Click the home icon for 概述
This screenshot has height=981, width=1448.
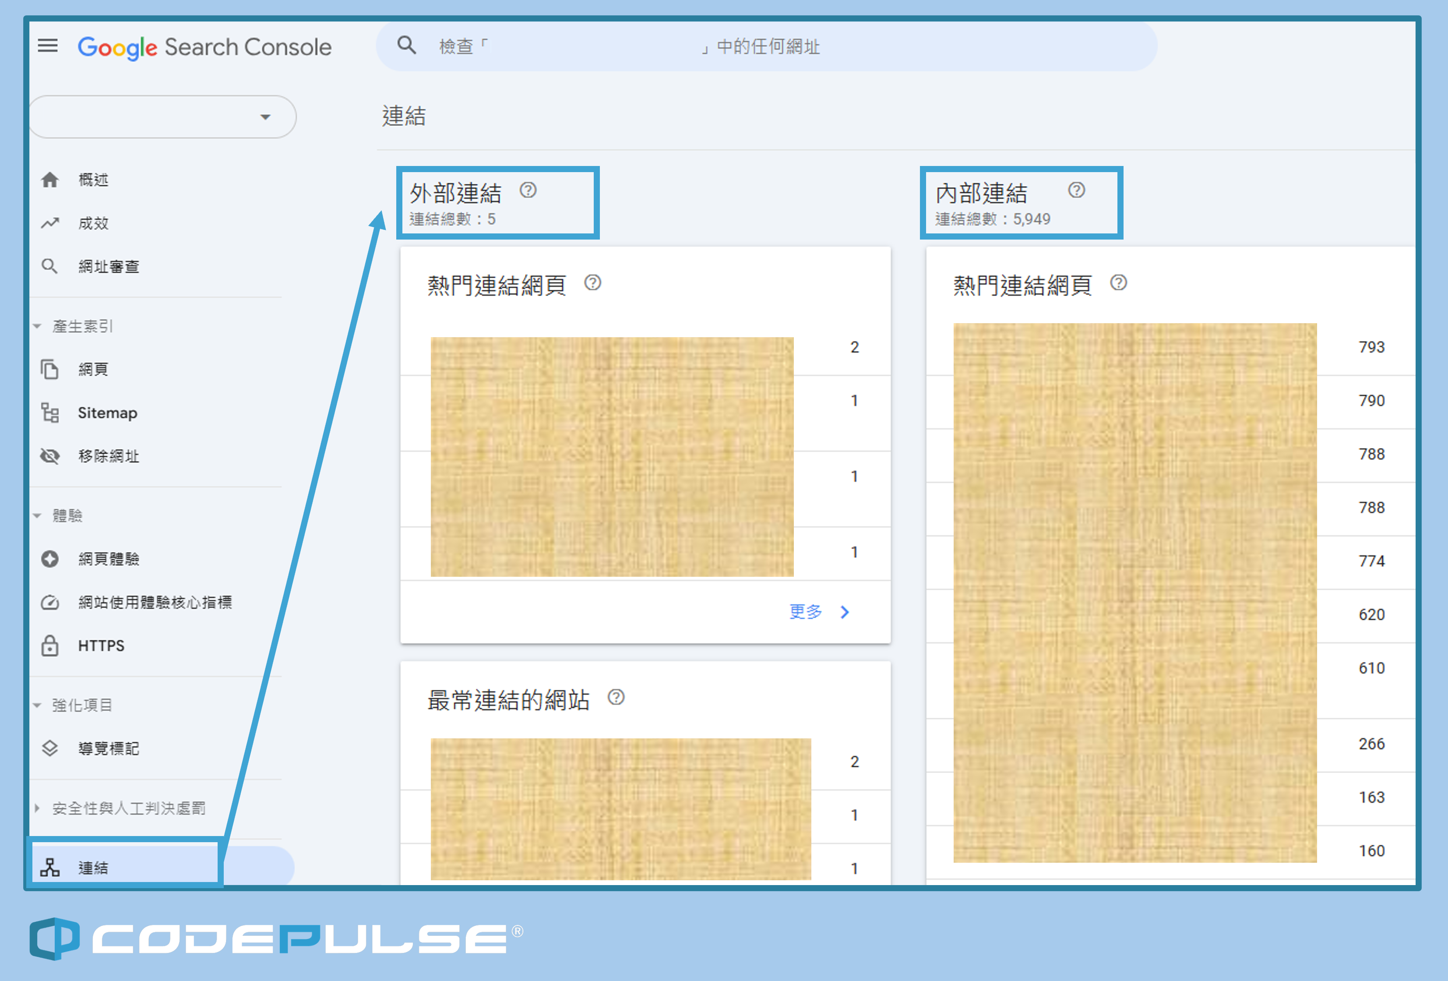pos(50,180)
